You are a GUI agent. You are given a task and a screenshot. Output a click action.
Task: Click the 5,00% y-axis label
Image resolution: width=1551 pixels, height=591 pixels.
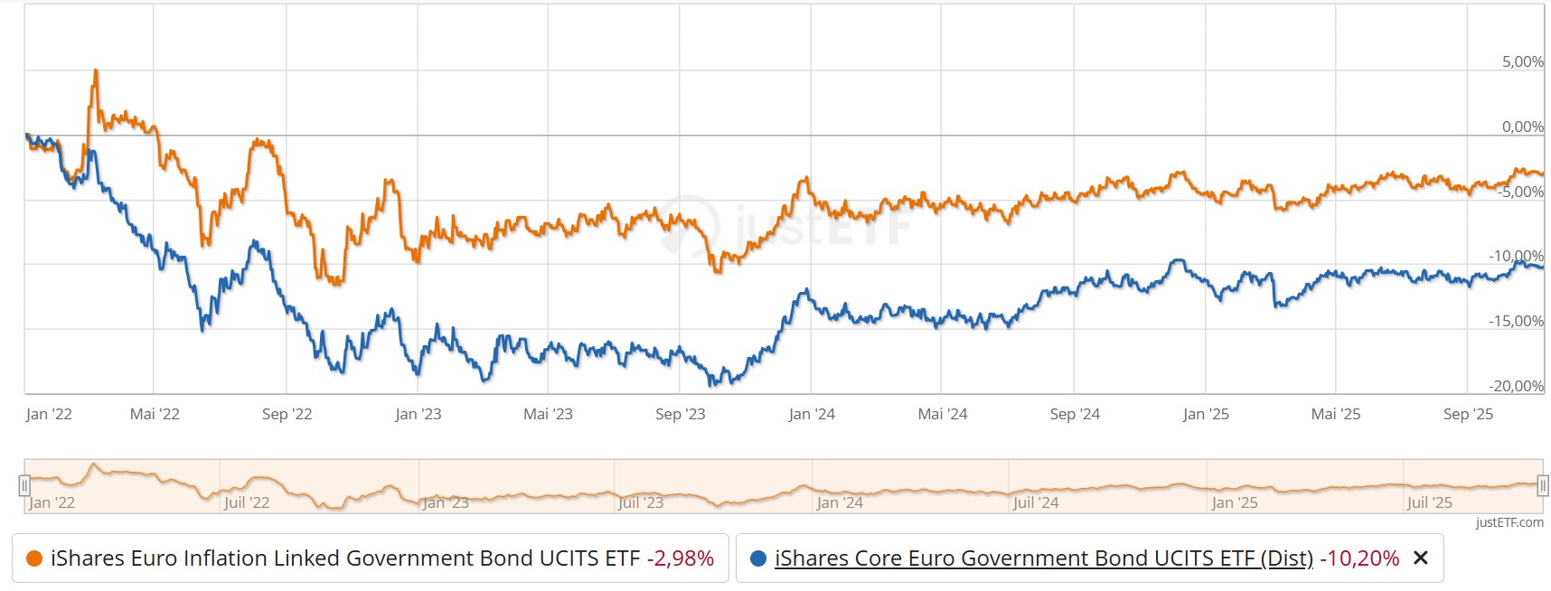(1522, 61)
